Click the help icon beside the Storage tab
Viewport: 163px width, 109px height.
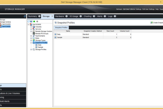52,16
